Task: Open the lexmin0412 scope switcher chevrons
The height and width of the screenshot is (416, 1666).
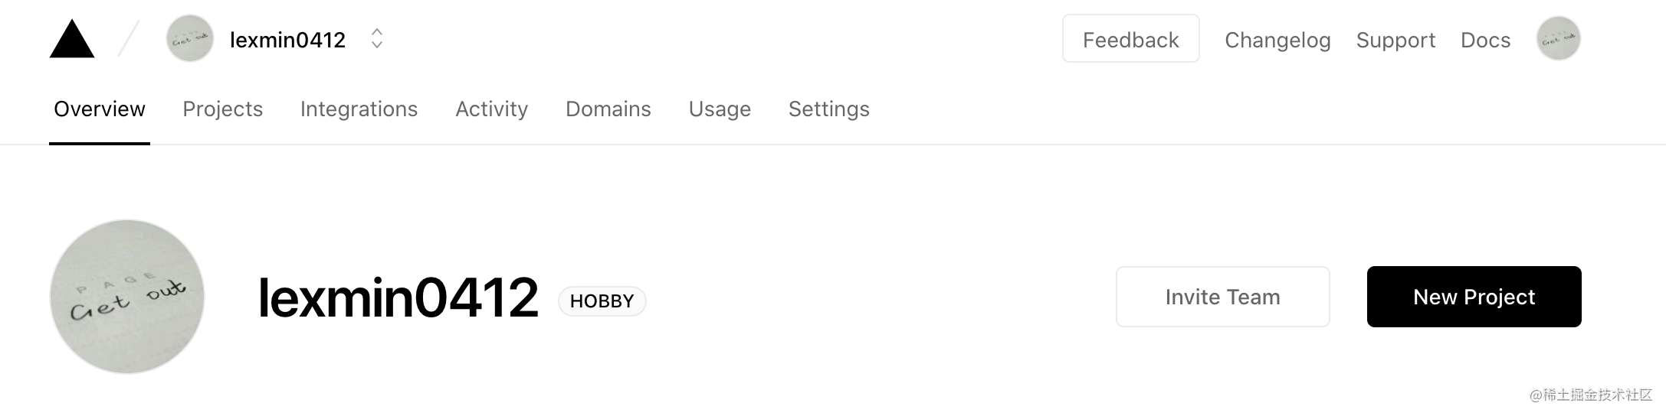Action: coord(377,38)
